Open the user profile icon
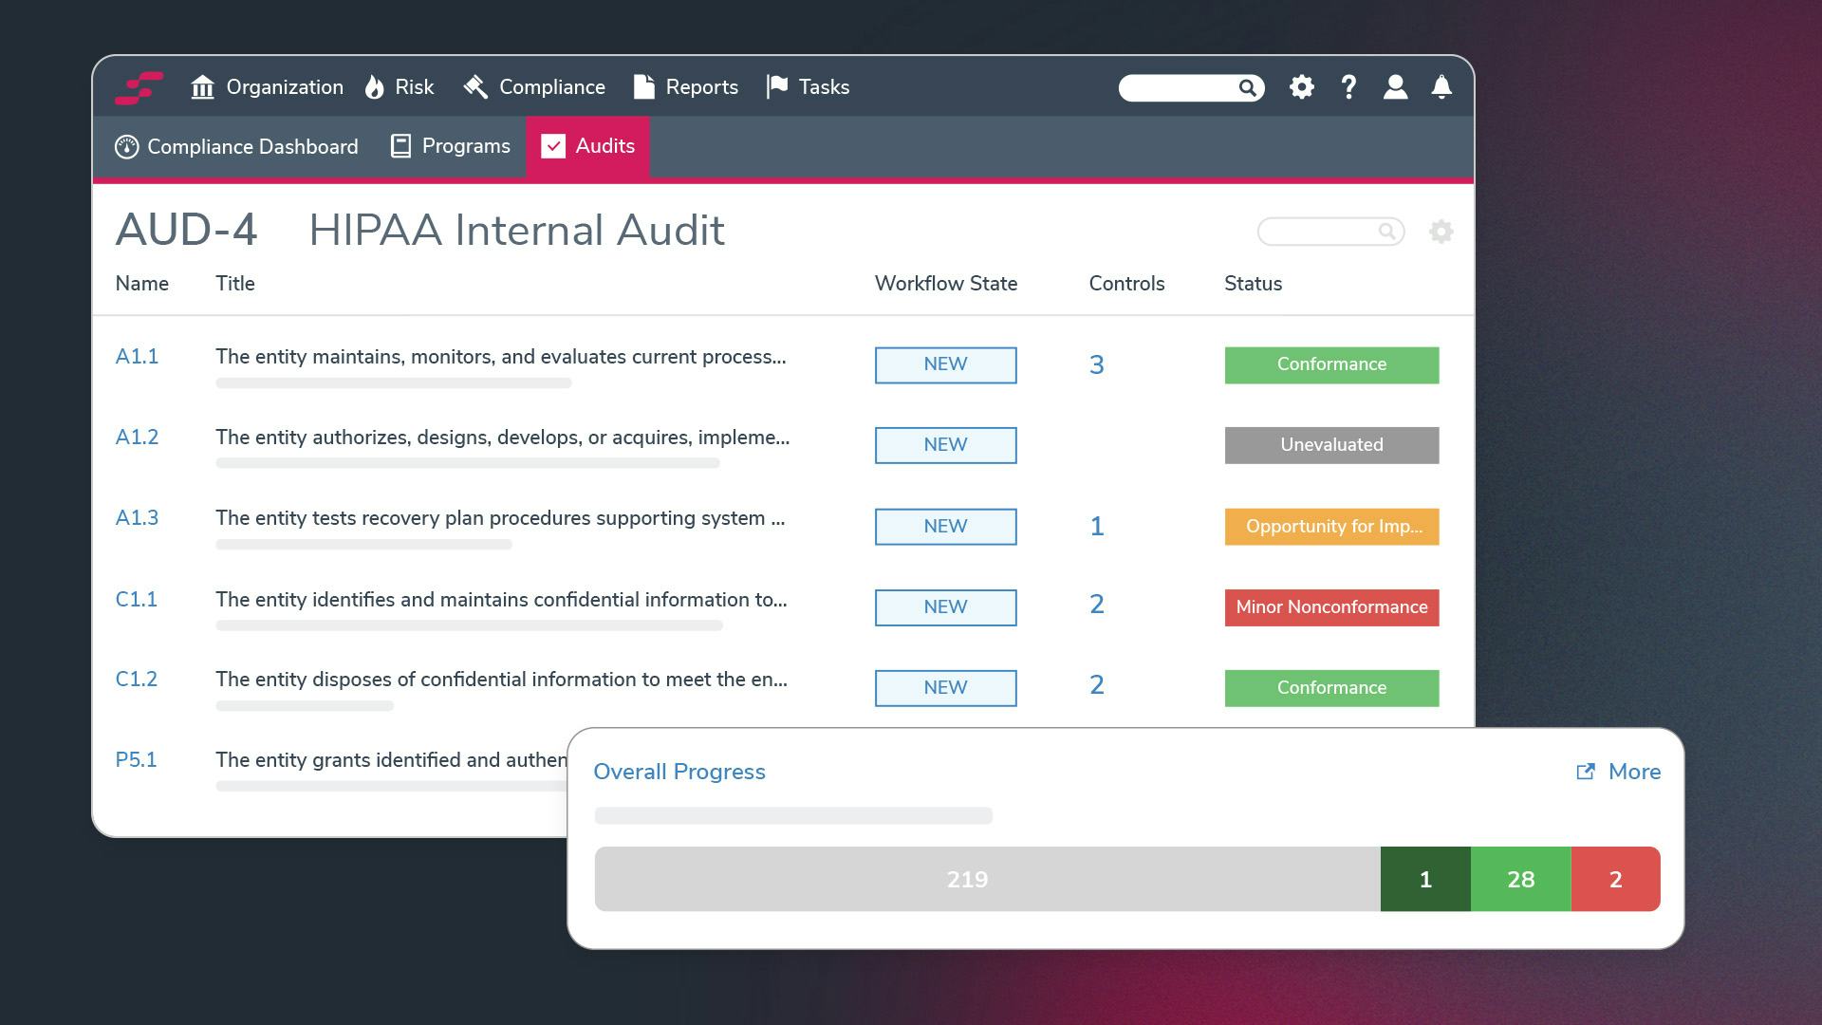 [1394, 87]
